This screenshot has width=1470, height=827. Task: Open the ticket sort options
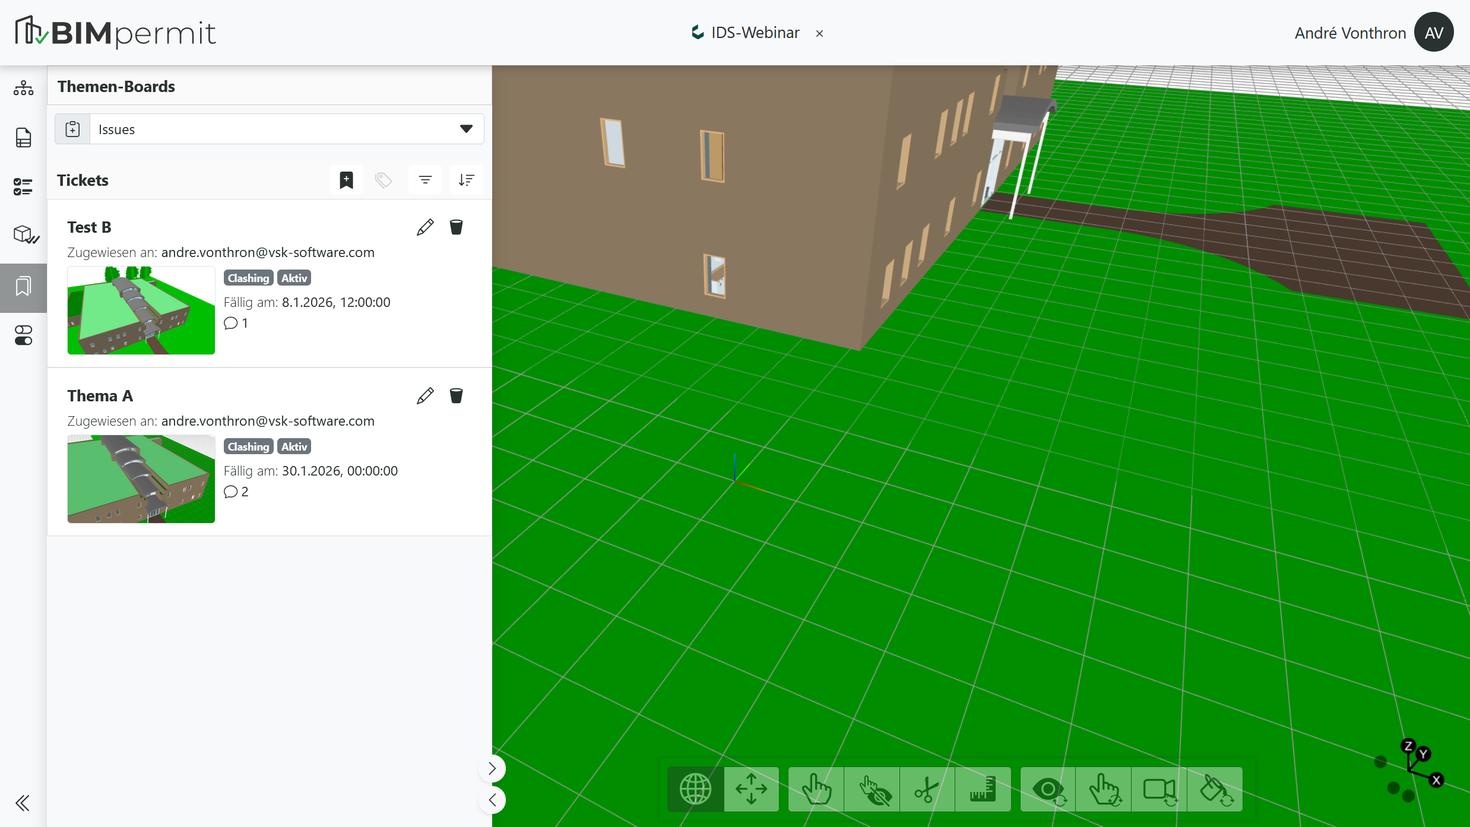point(467,180)
